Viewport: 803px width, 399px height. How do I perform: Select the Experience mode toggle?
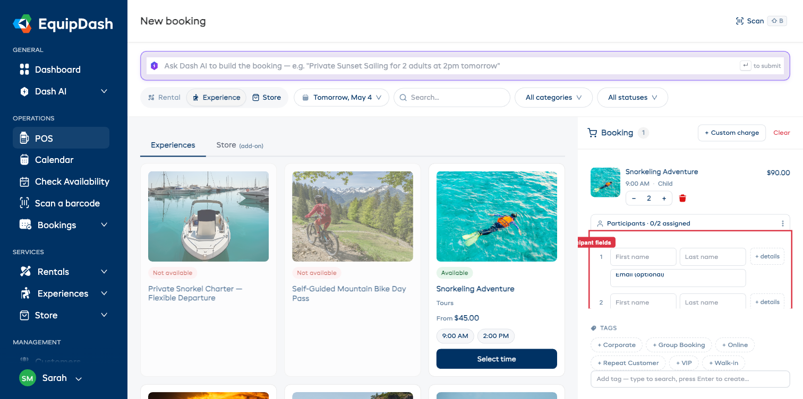point(216,98)
